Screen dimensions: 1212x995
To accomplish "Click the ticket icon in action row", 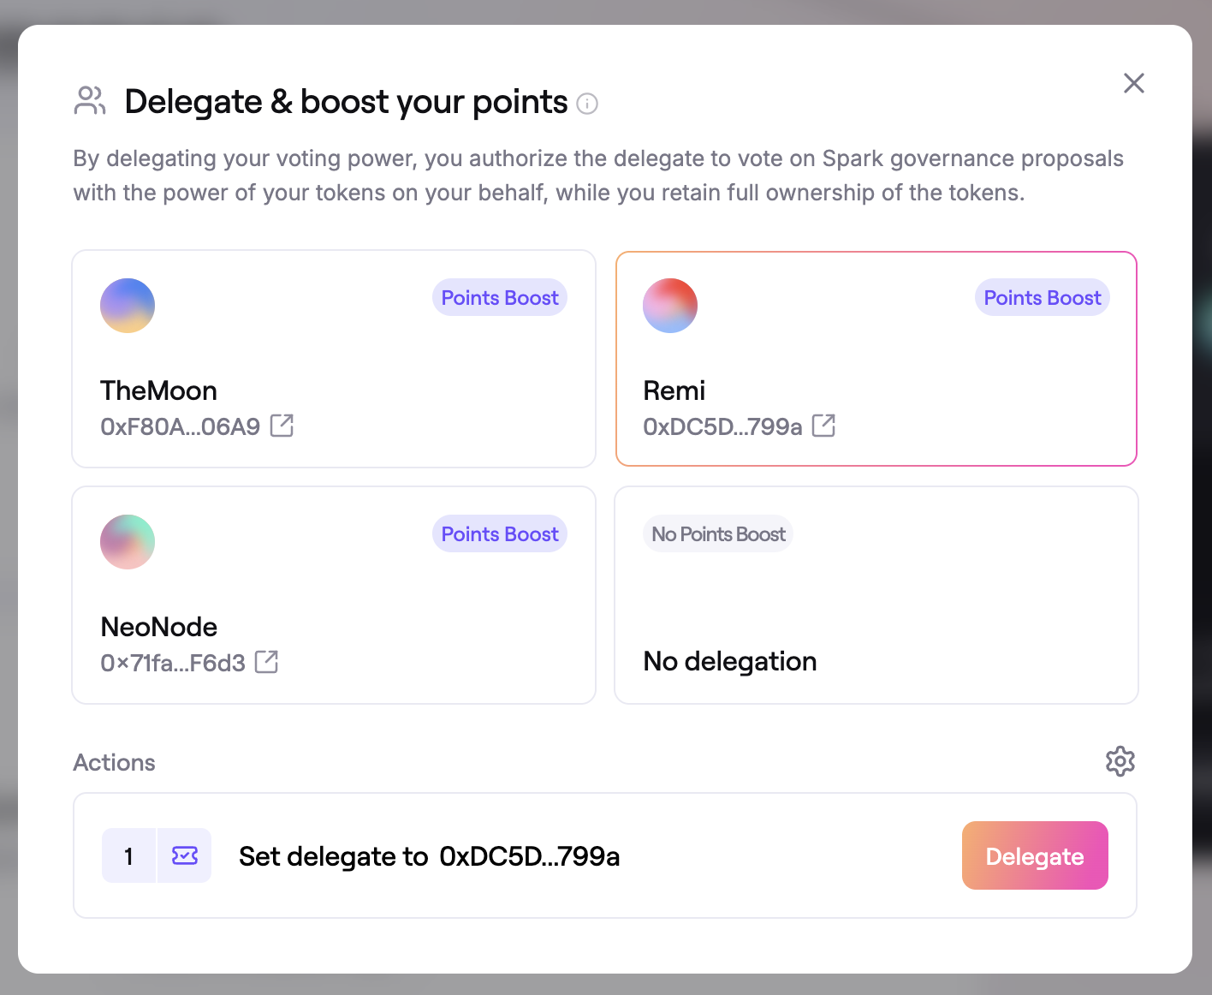I will tap(185, 855).
